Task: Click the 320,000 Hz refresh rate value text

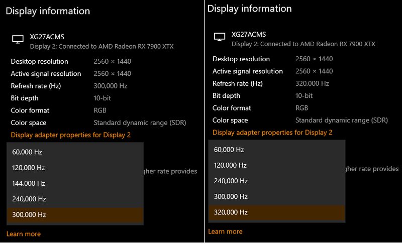Action: pyautogui.click(x=312, y=84)
